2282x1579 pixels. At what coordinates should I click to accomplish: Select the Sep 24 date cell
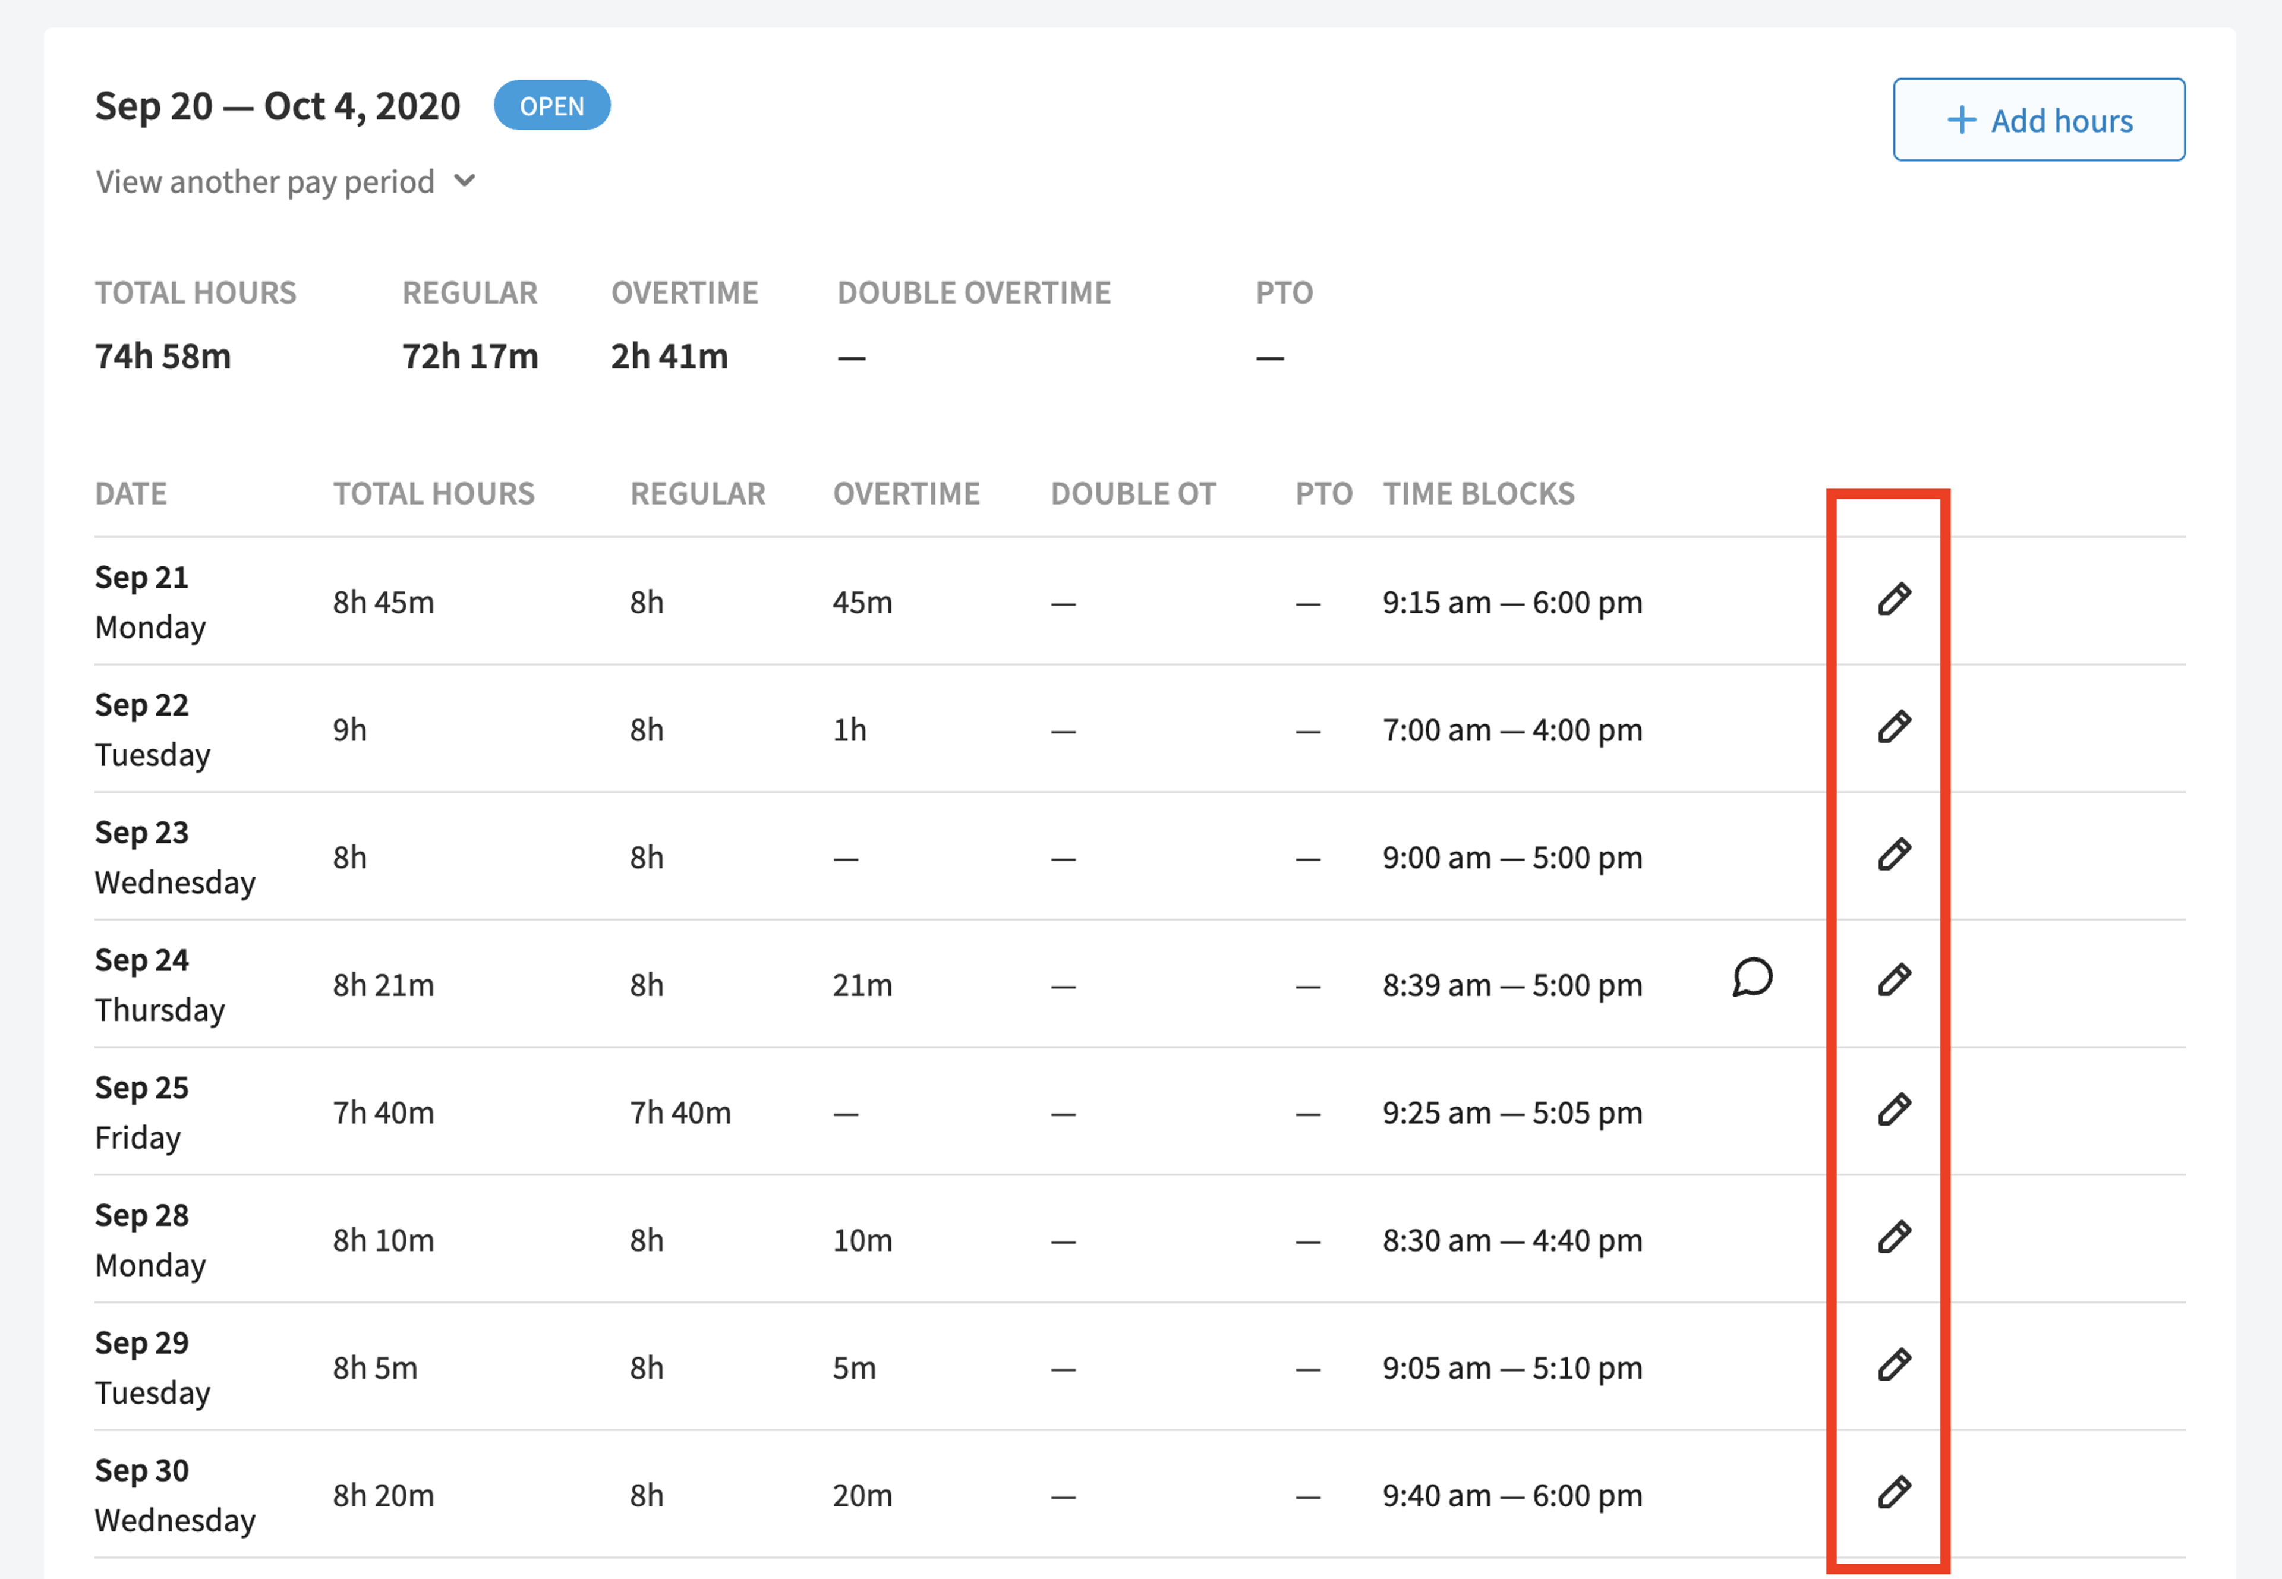click(x=160, y=984)
